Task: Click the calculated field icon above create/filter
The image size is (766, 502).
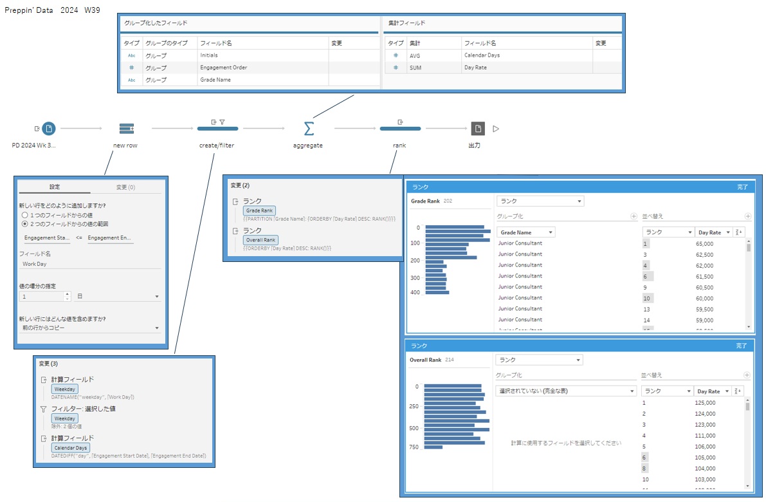Action: coord(214,122)
